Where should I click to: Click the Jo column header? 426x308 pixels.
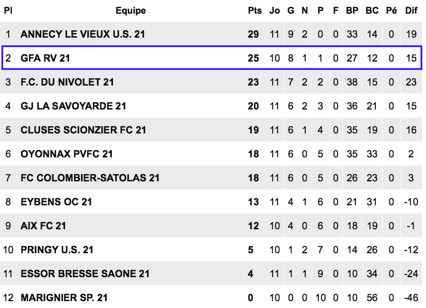coord(274,11)
